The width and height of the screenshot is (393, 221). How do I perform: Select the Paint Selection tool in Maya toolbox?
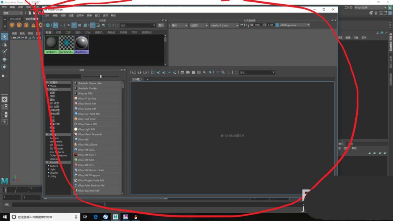point(4,52)
